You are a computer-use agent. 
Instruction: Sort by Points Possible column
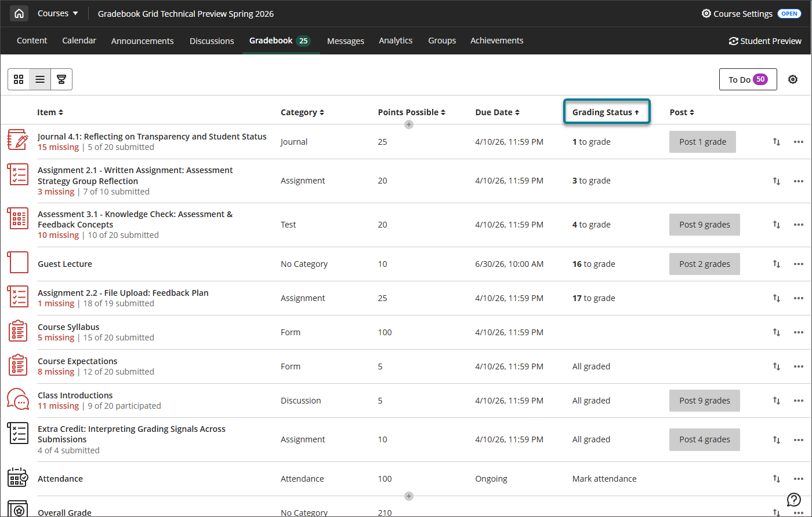(x=412, y=112)
